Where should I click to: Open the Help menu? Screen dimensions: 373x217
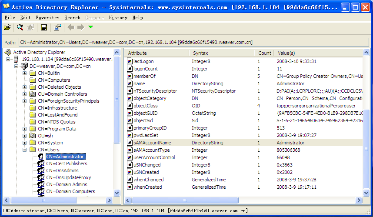click(137, 17)
